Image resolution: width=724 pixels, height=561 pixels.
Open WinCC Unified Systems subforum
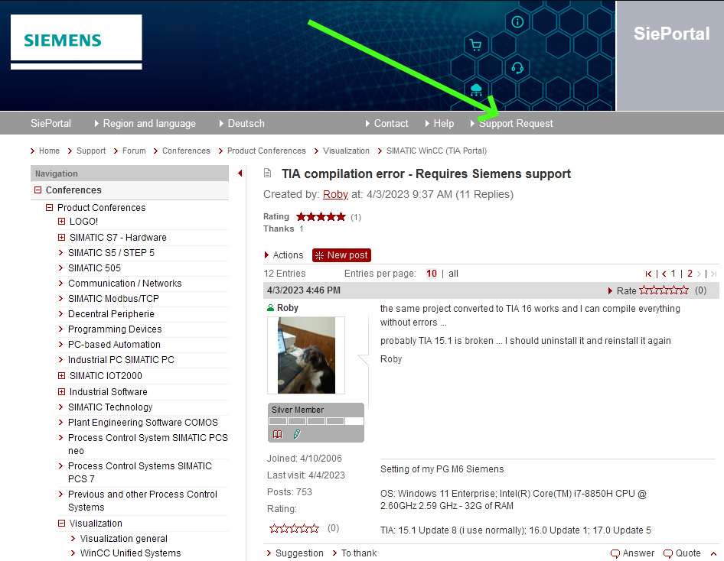point(130,553)
